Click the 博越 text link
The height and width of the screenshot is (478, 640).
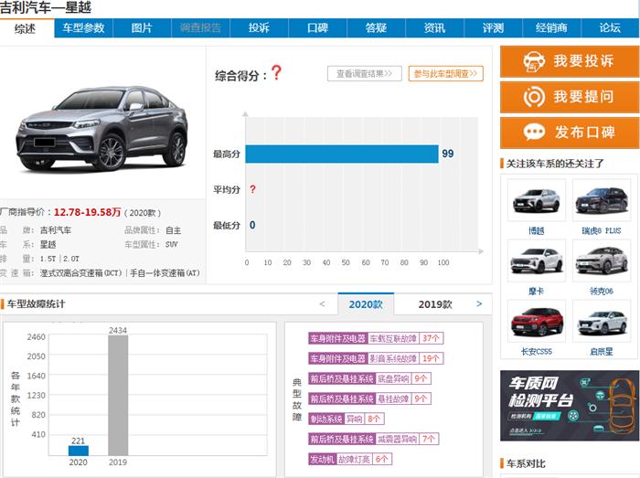tap(537, 231)
